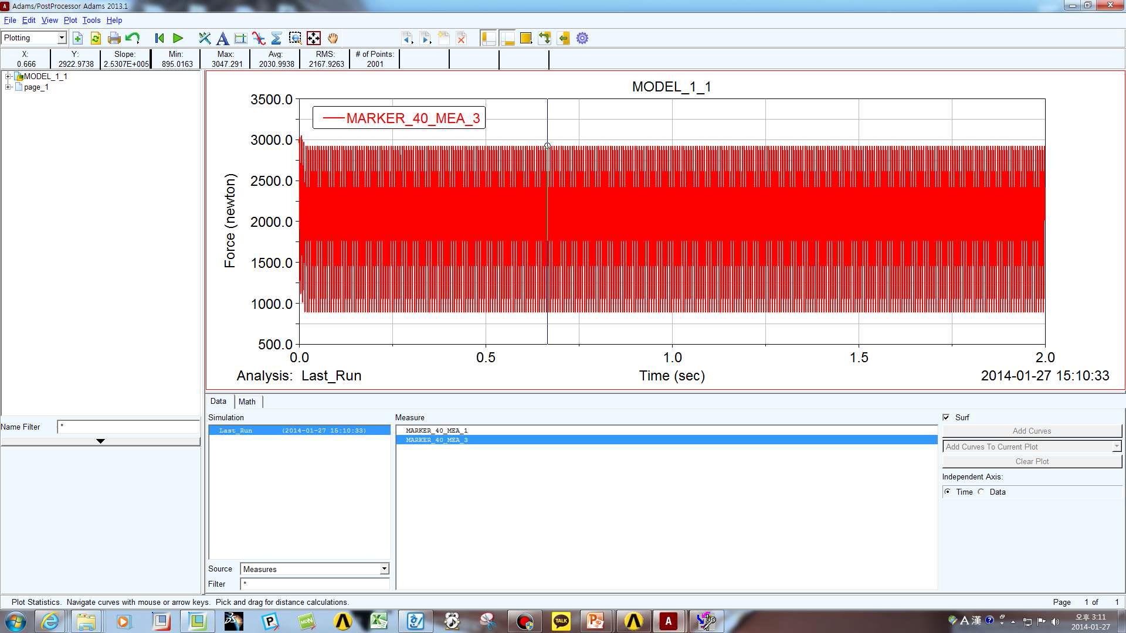The width and height of the screenshot is (1126, 633).
Task: Click the Name Filter input field
Action: coord(128,427)
